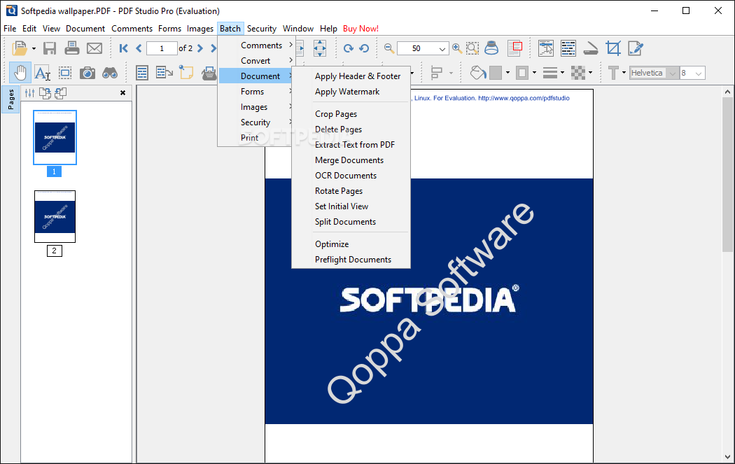The image size is (735, 464).
Task: Select the Typewriter tool
Action: 209,73
